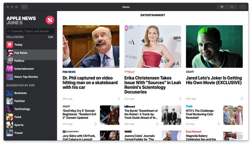Open MTV's The Challenge headline
The height and width of the screenshot is (145, 252).
click(200, 114)
